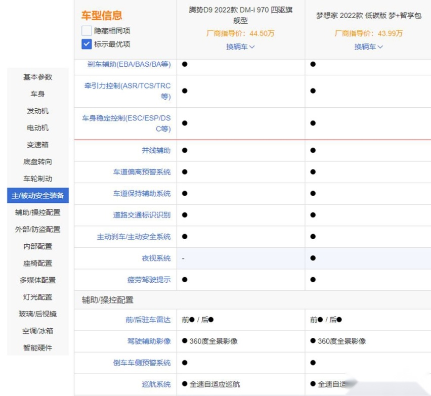
Task: Check the 隐藏相同项 checkbox
Action: [x=87, y=31]
